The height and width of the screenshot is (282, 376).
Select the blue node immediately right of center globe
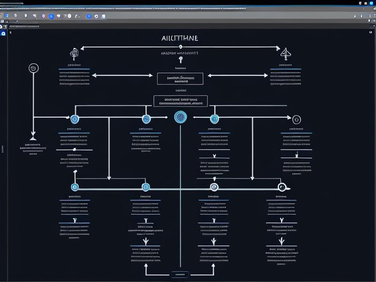214,119
